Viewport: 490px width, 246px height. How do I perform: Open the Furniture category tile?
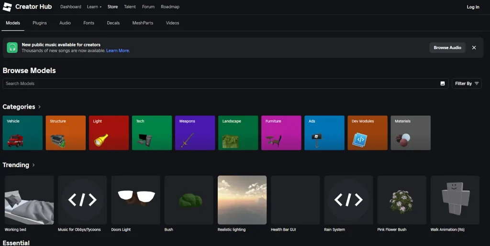coord(281,133)
